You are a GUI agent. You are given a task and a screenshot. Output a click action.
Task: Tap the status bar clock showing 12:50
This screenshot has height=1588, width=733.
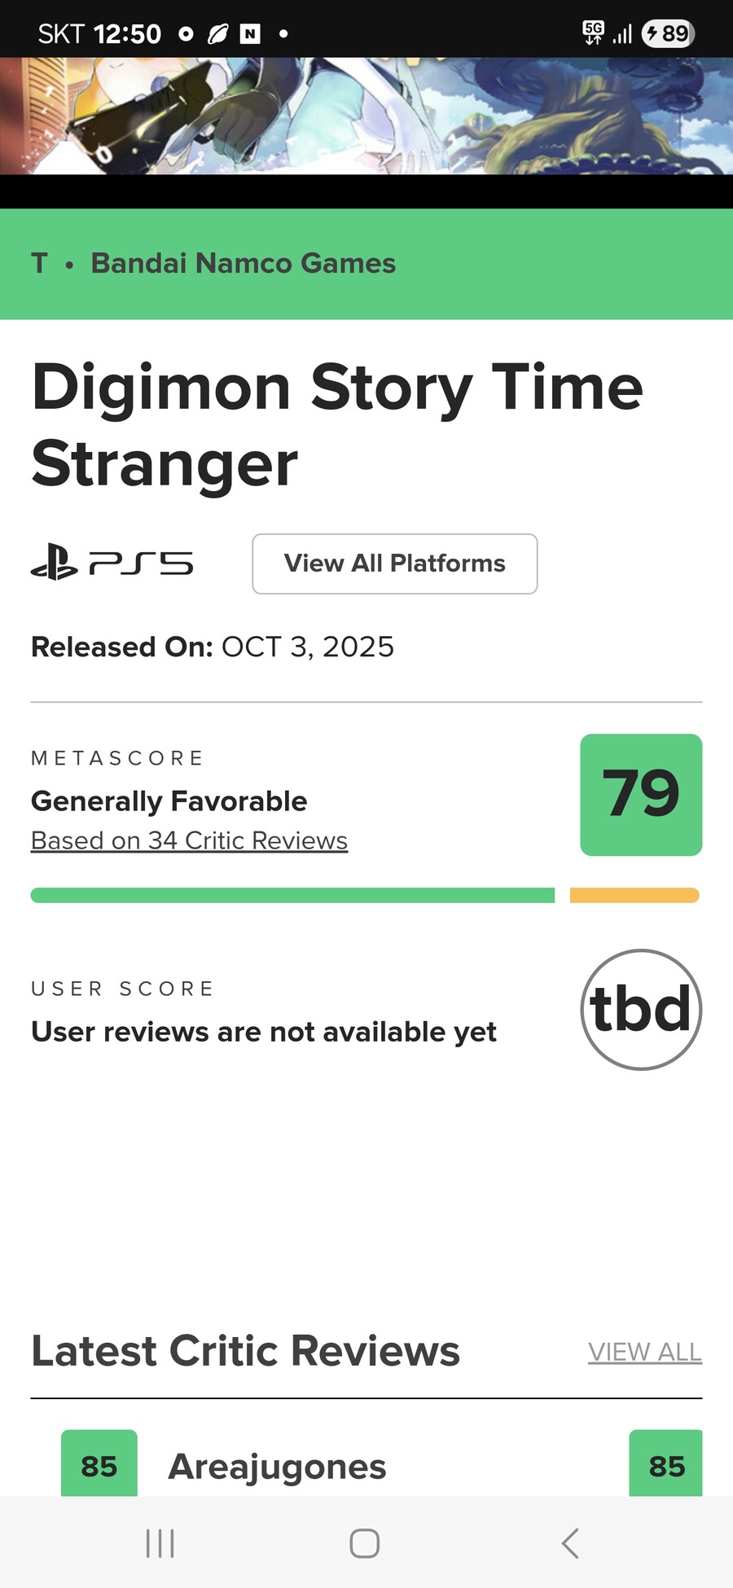pyautogui.click(x=128, y=33)
